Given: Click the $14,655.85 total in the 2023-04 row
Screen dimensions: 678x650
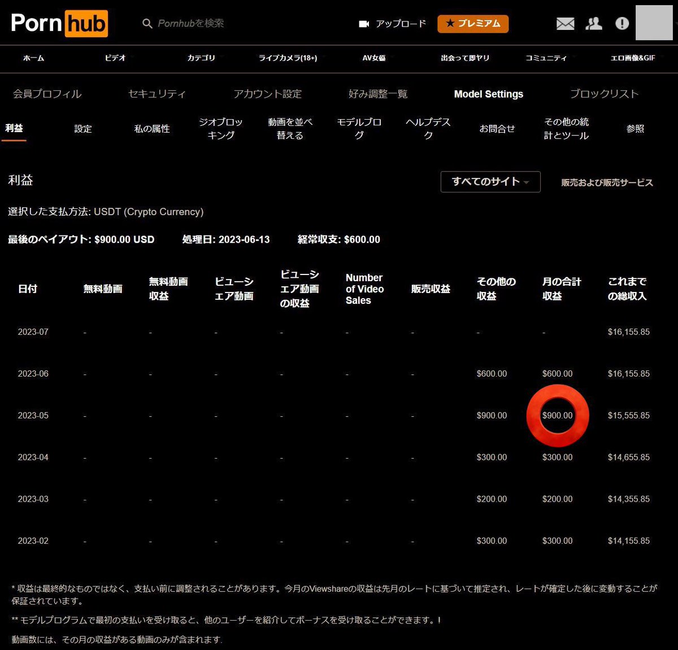Looking at the screenshot, I should coord(629,457).
